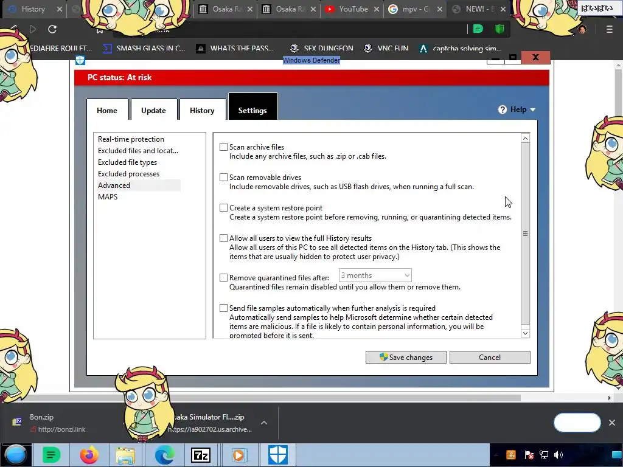The image size is (623, 467).
Task: Open 7-Zip from the taskbar
Action: [201, 455]
